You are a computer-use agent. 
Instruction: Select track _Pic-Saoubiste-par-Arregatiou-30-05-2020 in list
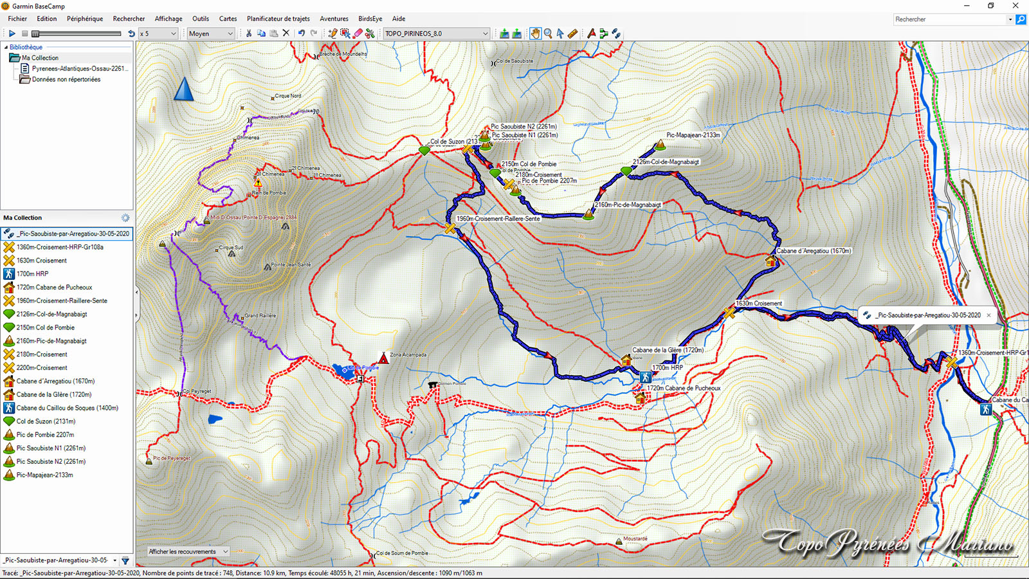coord(67,234)
